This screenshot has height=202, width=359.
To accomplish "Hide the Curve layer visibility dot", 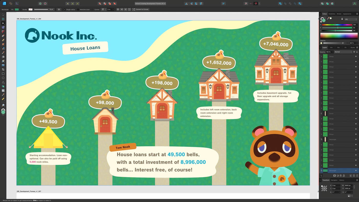I will click(356, 113).
